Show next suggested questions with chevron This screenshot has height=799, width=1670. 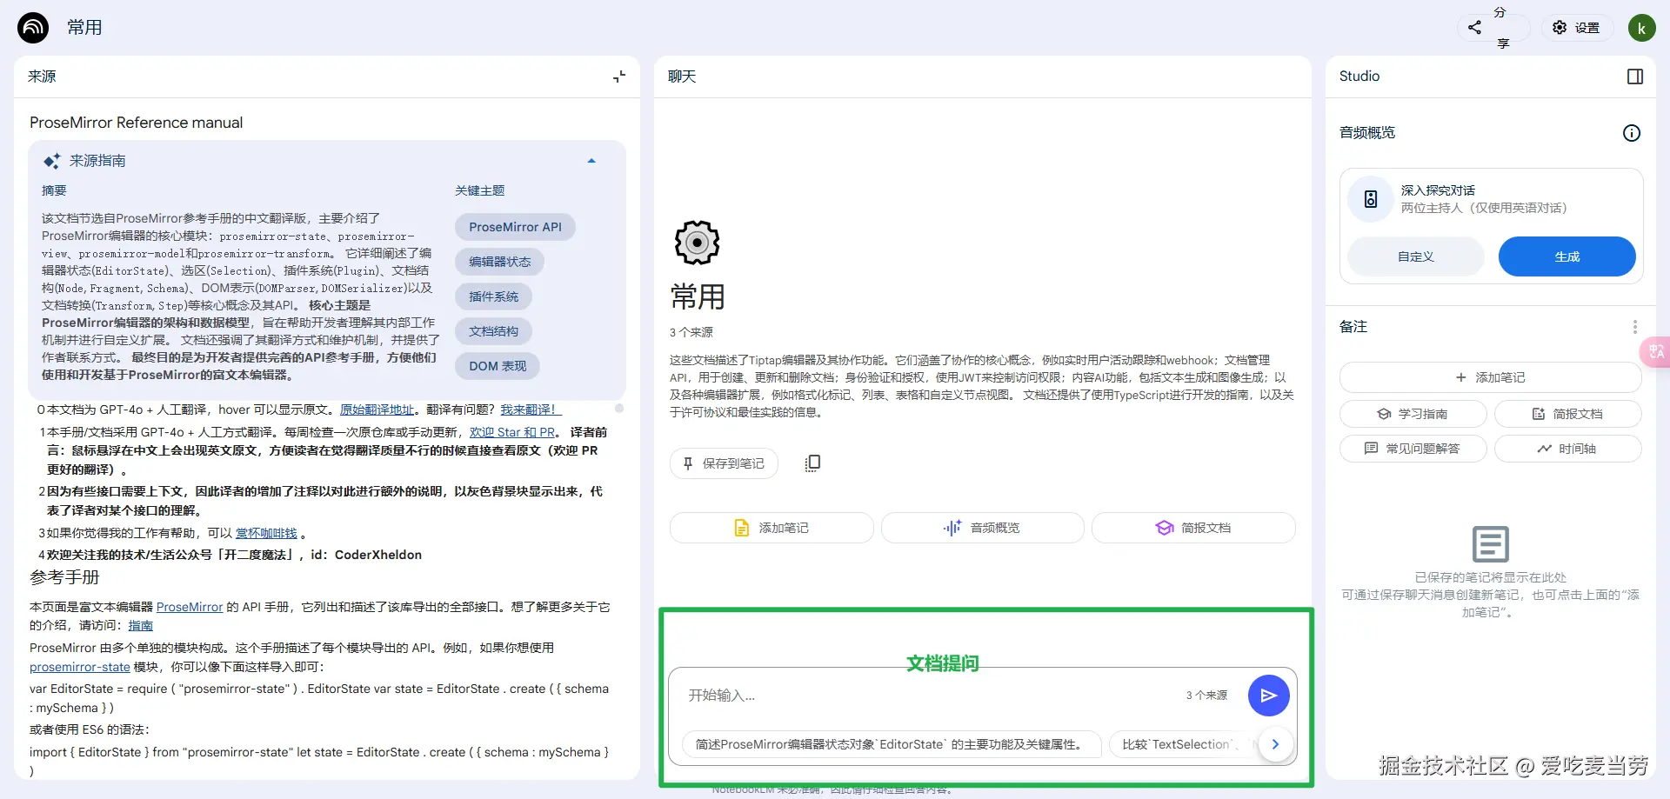(1275, 744)
